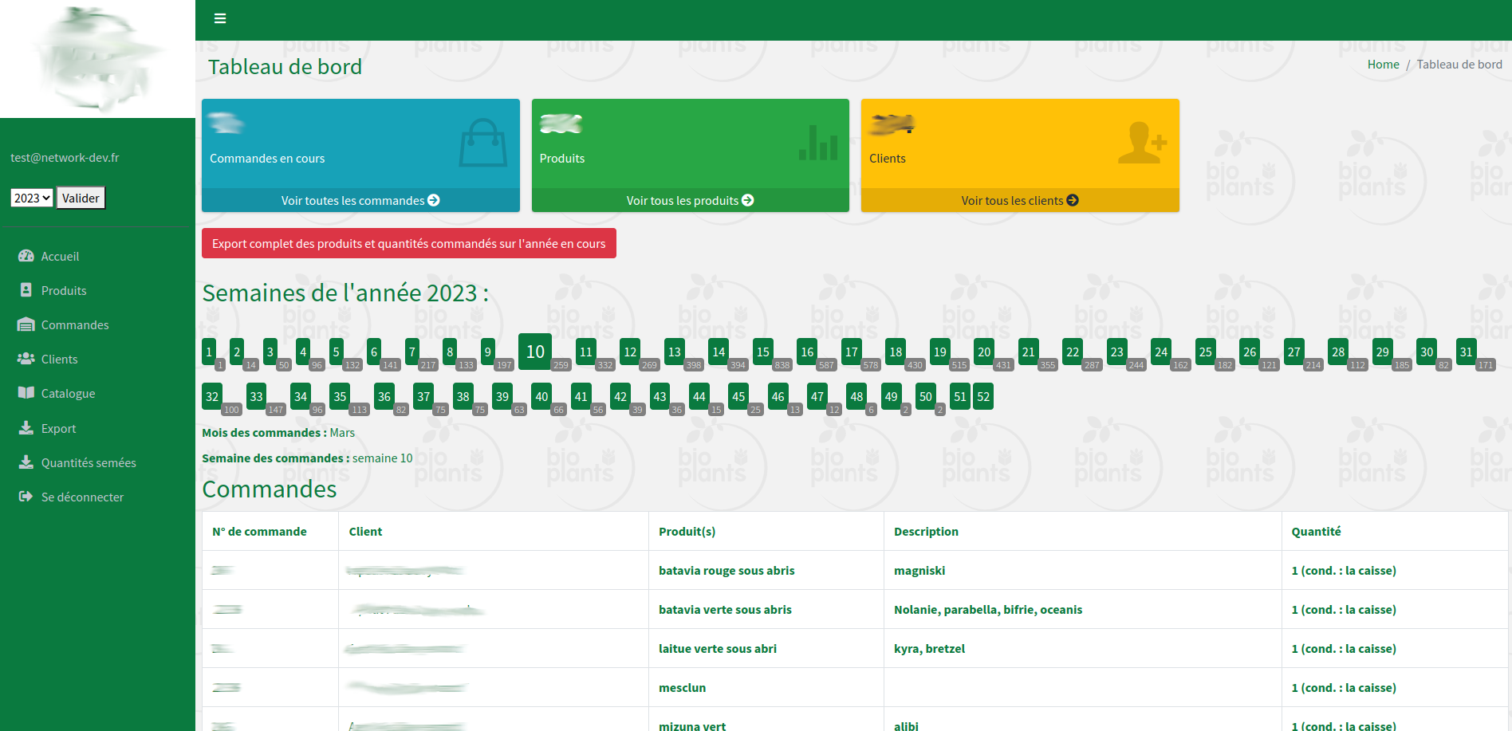Select week 32 badge
The height and width of the screenshot is (731, 1512).
point(212,396)
